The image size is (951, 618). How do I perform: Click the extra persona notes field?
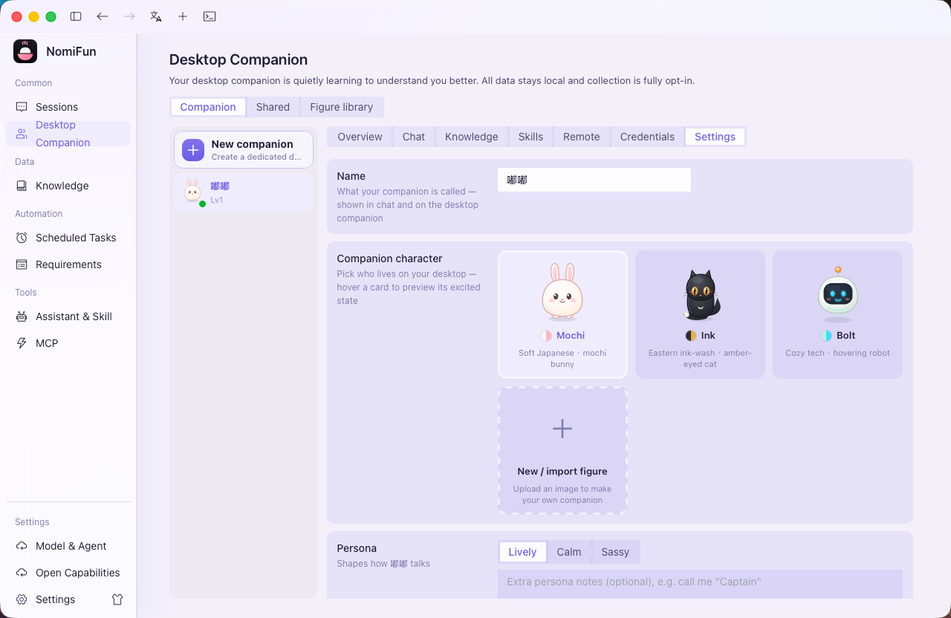[700, 584]
